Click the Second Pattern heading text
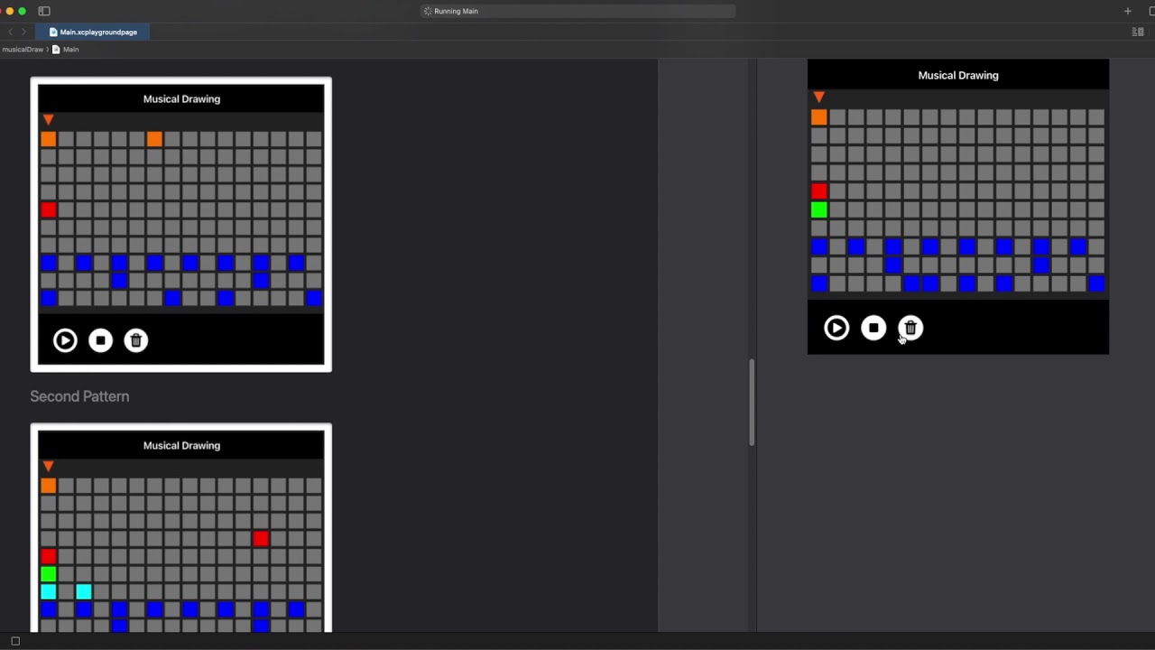 tap(79, 396)
